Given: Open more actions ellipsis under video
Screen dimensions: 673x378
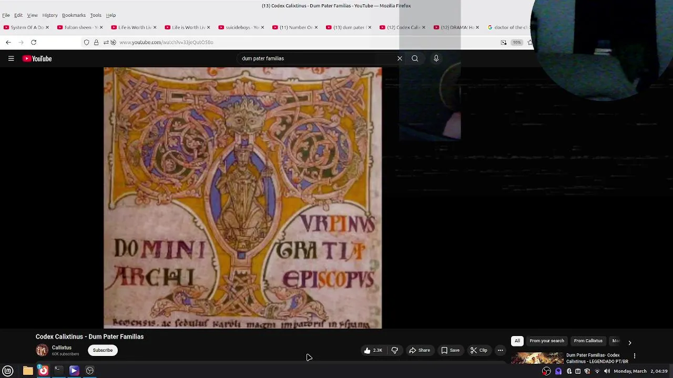Looking at the screenshot, I should click(x=501, y=350).
